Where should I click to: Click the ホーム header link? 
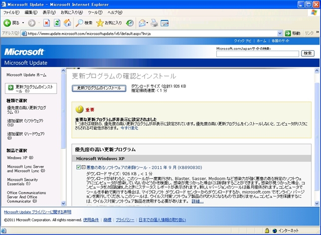pos(262,41)
